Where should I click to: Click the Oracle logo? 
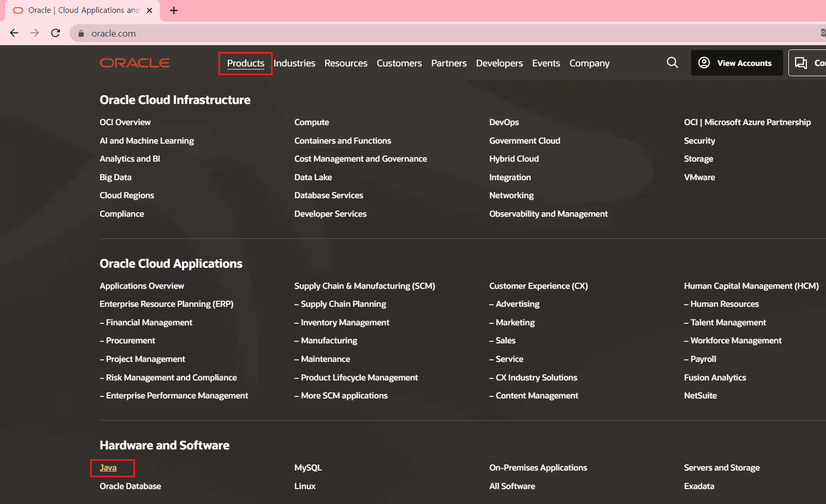[x=135, y=63]
